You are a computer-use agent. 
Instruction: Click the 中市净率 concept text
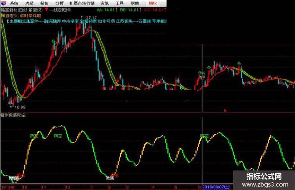click(x=70, y=21)
